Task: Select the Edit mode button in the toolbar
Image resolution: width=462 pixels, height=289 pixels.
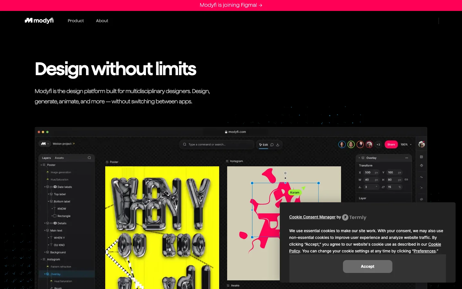Action: (263, 145)
